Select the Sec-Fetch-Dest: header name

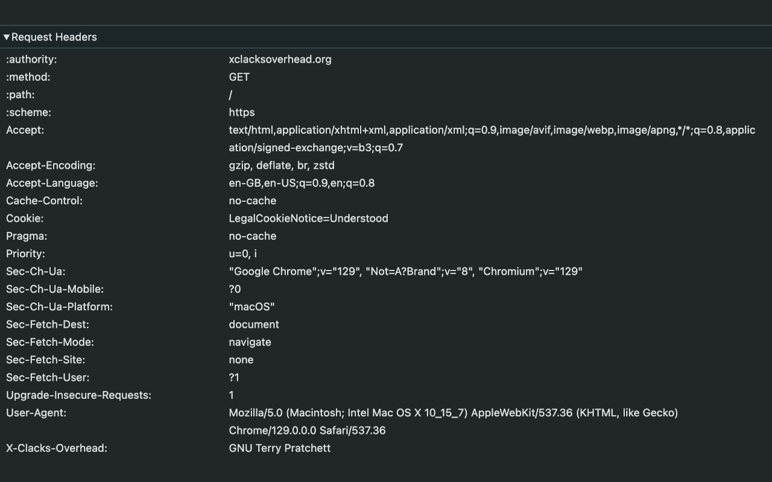pyautogui.click(x=48, y=324)
